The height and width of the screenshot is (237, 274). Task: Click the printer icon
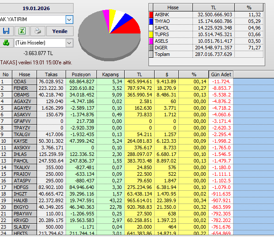[38, 31]
